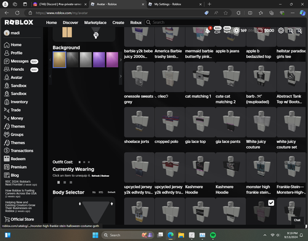Viewport: 308px width, 241px height.
Task: Uncheck the selected outfit checkbox
Action: [271, 203]
